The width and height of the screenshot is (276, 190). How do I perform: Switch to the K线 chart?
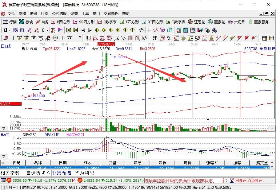pyautogui.click(x=42, y=22)
